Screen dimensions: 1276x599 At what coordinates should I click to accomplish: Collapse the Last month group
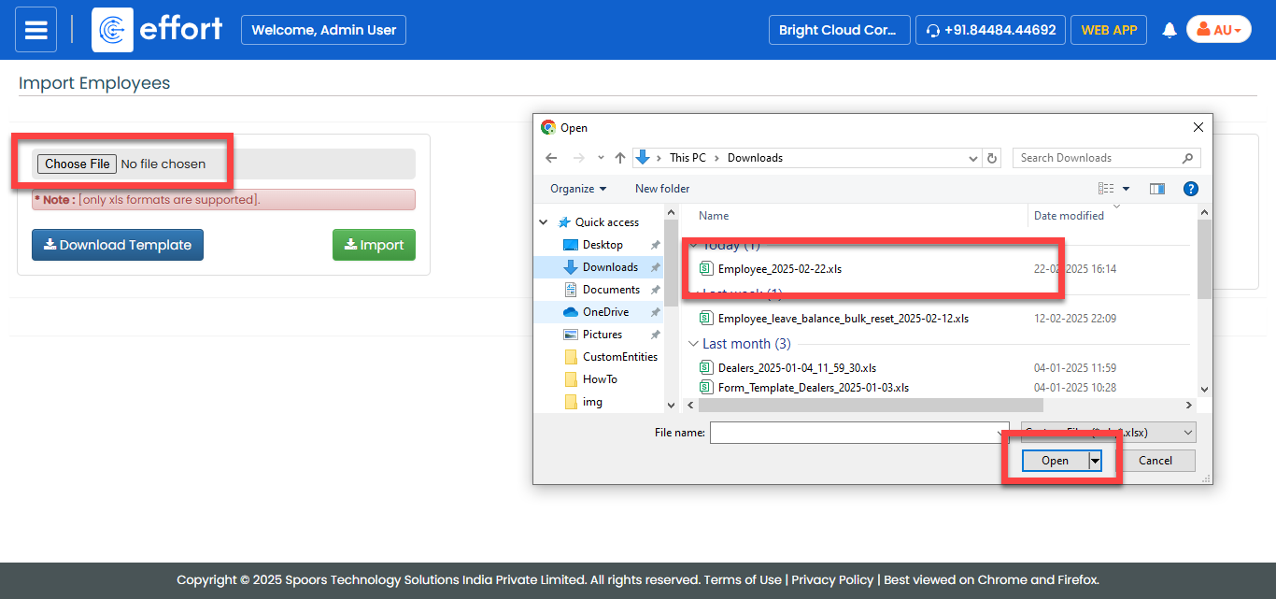[x=693, y=344]
